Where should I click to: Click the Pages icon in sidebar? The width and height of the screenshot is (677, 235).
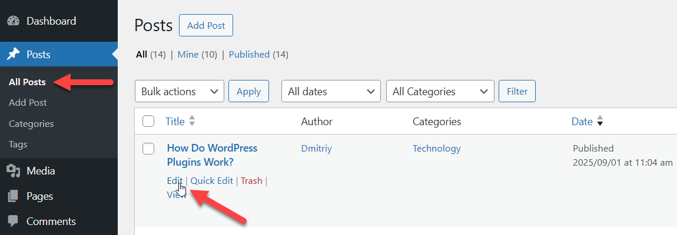click(x=14, y=196)
